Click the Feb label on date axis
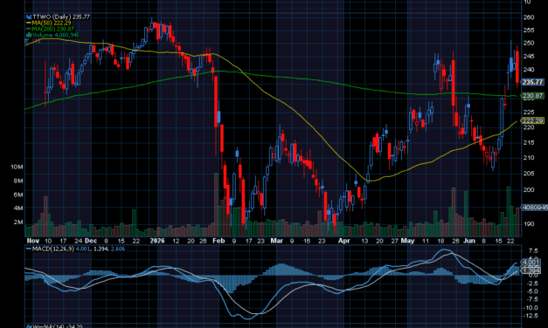 click(x=219, y=241)
